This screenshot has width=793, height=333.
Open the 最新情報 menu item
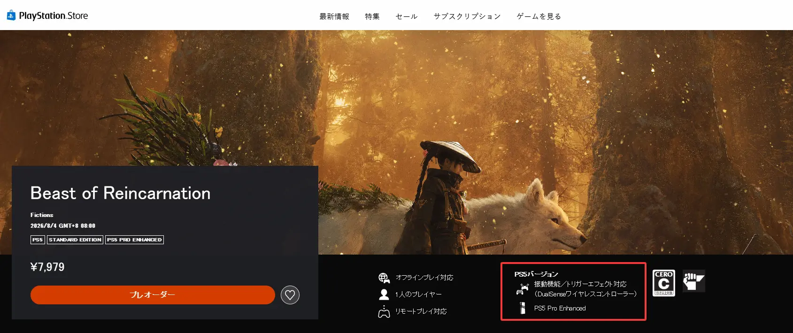pos(334,16)
